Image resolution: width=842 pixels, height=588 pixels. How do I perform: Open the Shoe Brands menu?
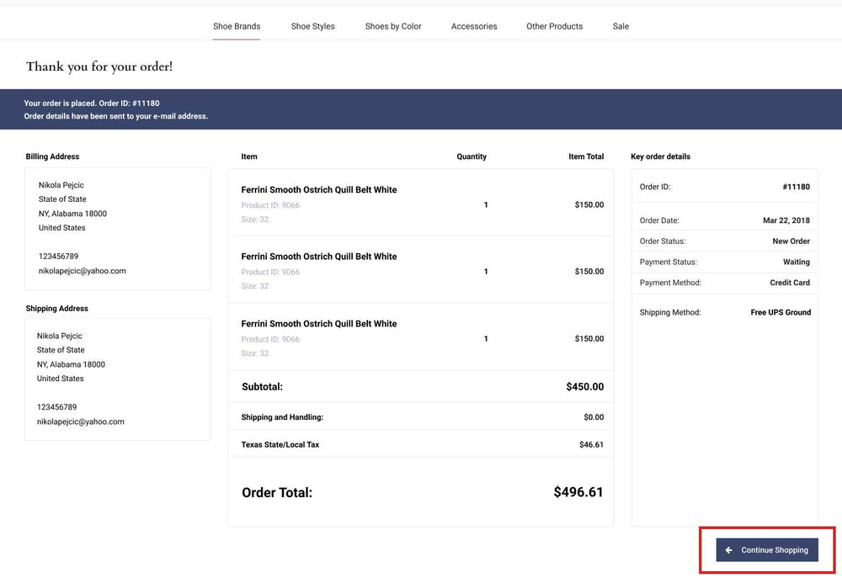point(237,26)
